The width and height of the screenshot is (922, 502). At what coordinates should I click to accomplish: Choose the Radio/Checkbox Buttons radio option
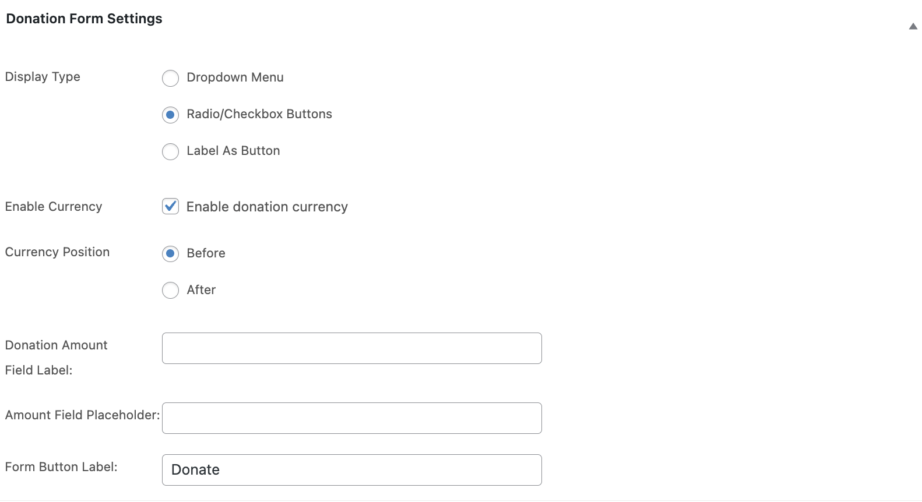(170, 115)
